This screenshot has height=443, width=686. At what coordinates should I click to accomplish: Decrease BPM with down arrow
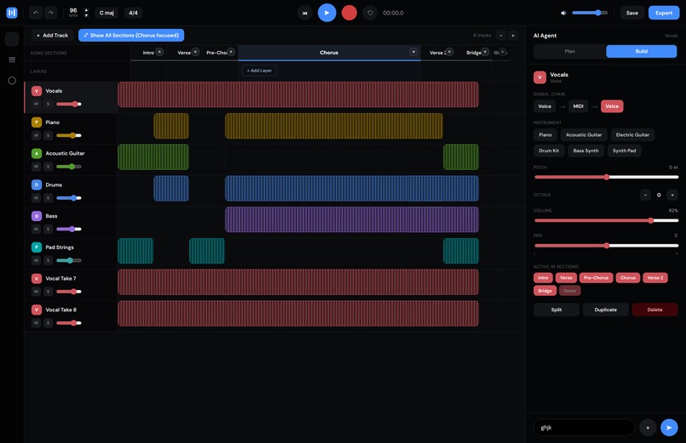point(86,15)
